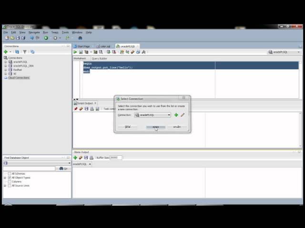Screen dimensions: 305x228
Task: Expand the XE connection node
Action: pyautogui.click(x=5, y=74)
